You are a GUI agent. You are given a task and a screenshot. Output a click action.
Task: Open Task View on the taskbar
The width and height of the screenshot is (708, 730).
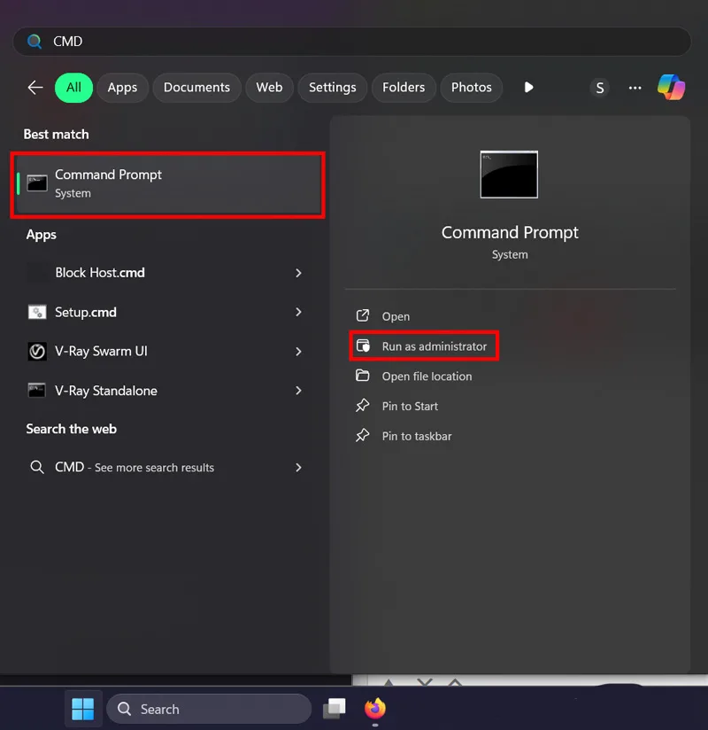point(335,709)
